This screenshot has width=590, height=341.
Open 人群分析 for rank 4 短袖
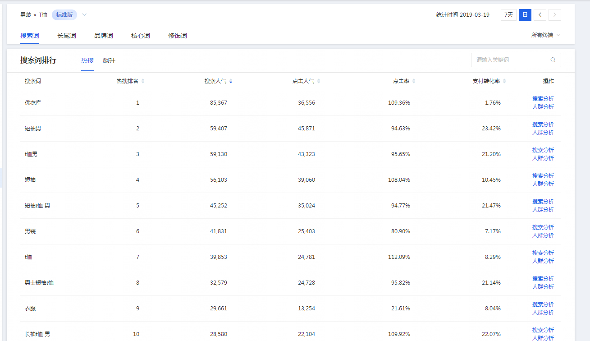[543, 184]
